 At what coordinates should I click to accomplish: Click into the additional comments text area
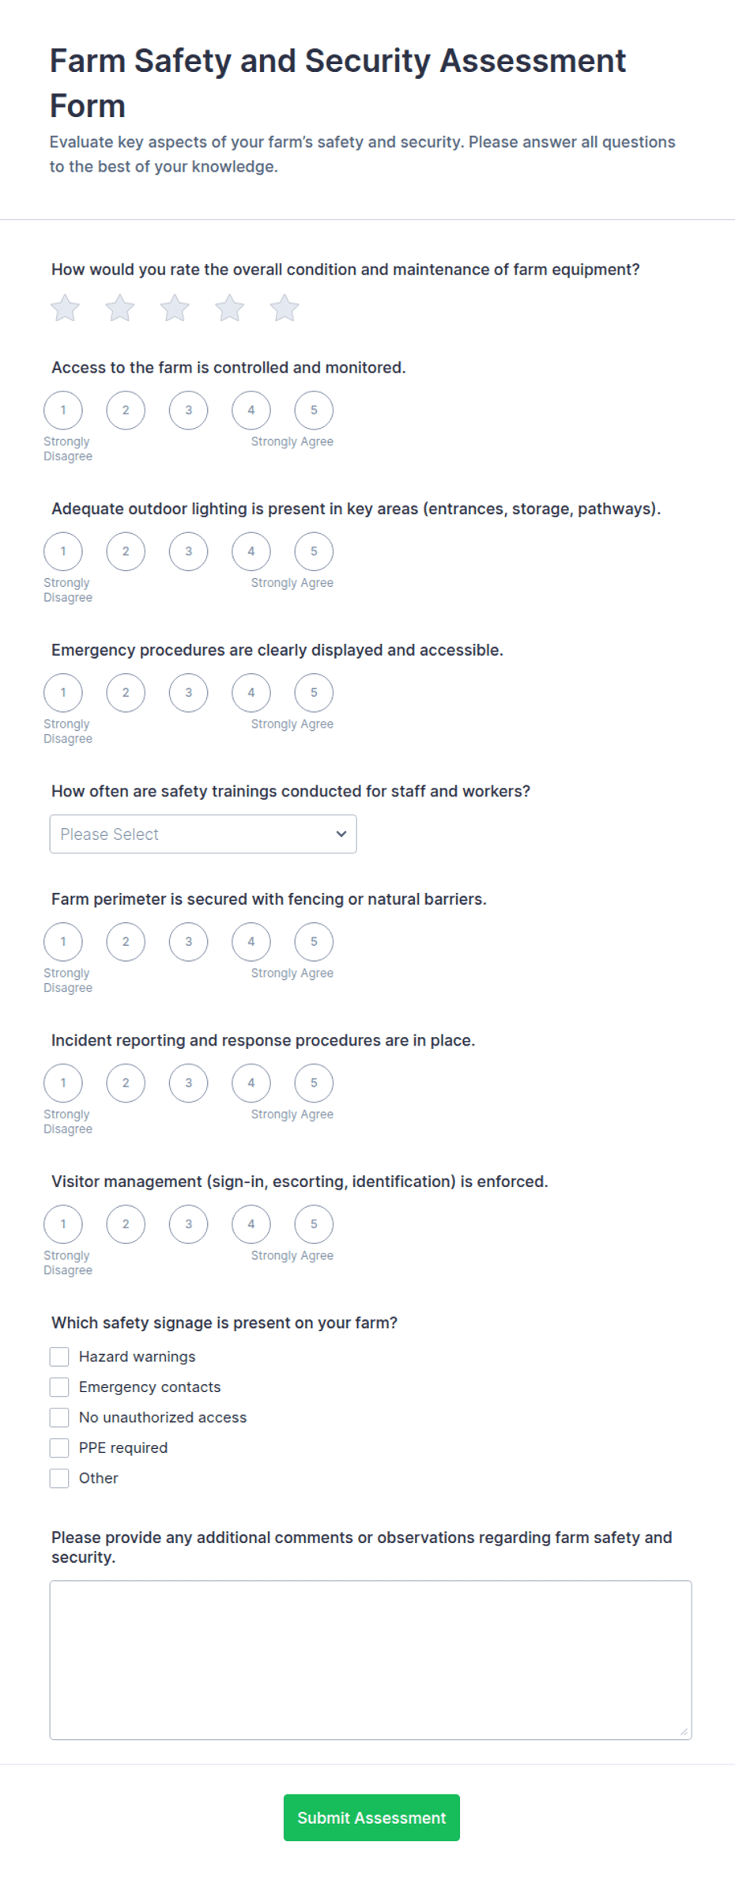pos(371,1660)
